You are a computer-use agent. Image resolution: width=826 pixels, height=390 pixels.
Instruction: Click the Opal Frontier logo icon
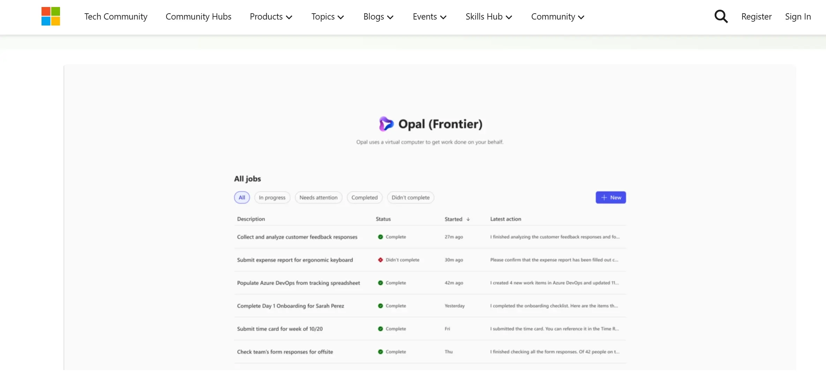click(386, 124)
